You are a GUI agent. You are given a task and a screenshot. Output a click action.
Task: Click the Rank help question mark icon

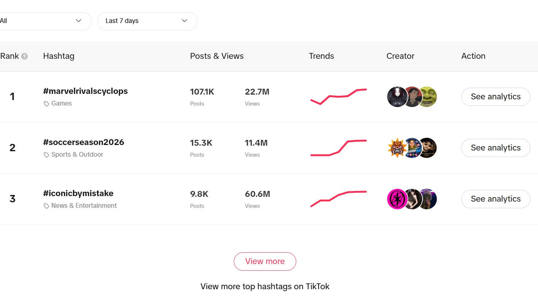click(24, 56)
